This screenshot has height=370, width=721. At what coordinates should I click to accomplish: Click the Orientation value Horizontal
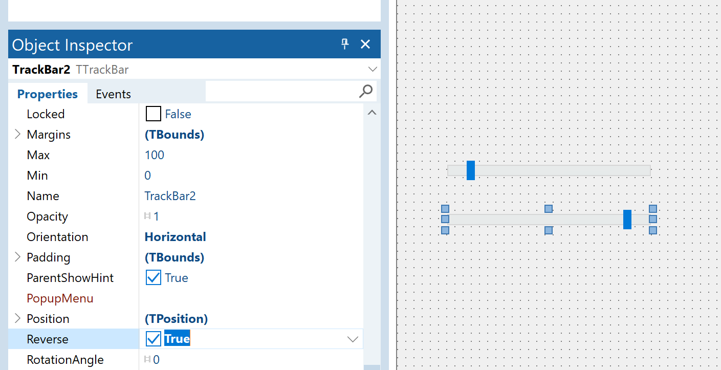pyautogui.click(x=175, y=237)
